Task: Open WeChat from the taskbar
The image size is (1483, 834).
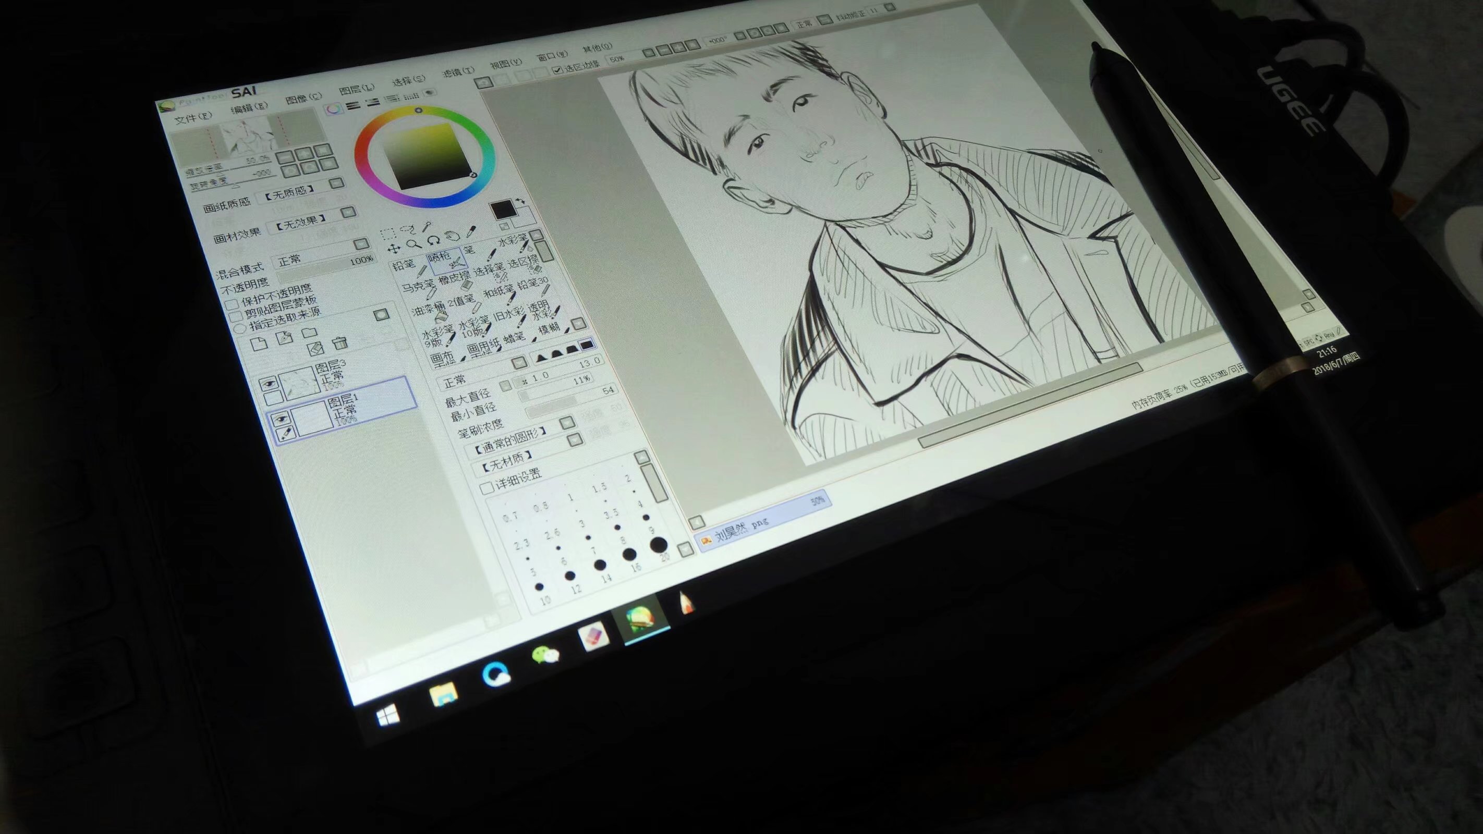Action: [544, 655]
